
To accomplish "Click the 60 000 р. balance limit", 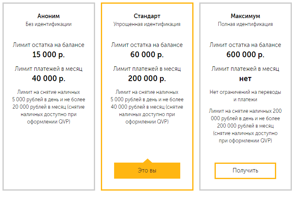I will coord(147,54).
